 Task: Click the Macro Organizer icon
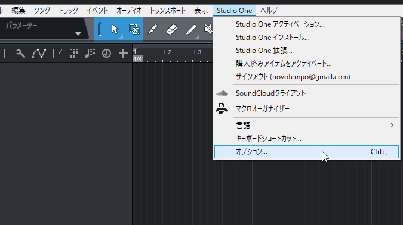point(222,109)
